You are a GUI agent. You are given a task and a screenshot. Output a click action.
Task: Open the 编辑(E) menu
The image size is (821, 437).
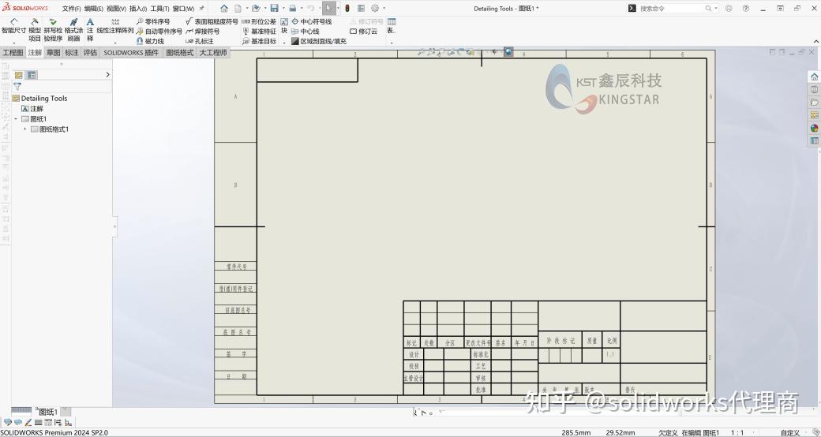pyautogui.click(x=94, y=9)
